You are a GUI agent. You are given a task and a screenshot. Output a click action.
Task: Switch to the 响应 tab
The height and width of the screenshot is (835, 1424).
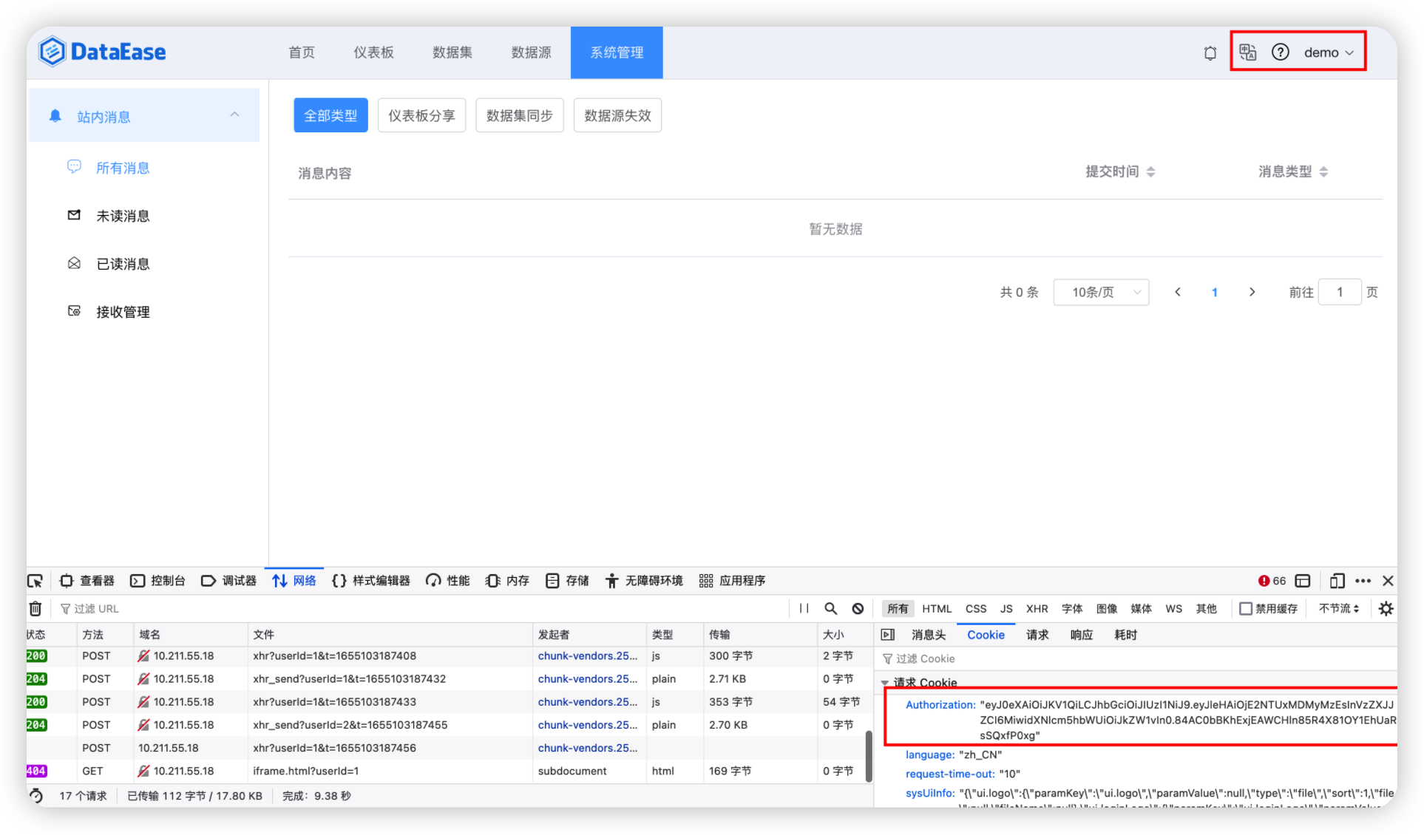1081,635
